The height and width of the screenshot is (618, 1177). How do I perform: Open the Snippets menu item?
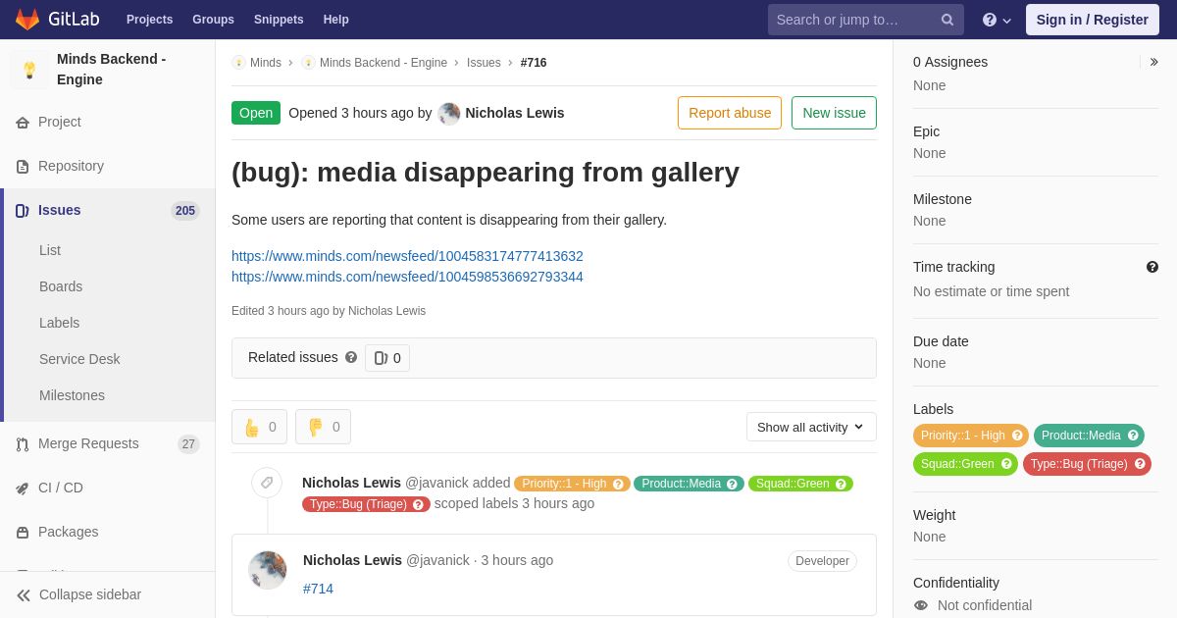[279, 20]
